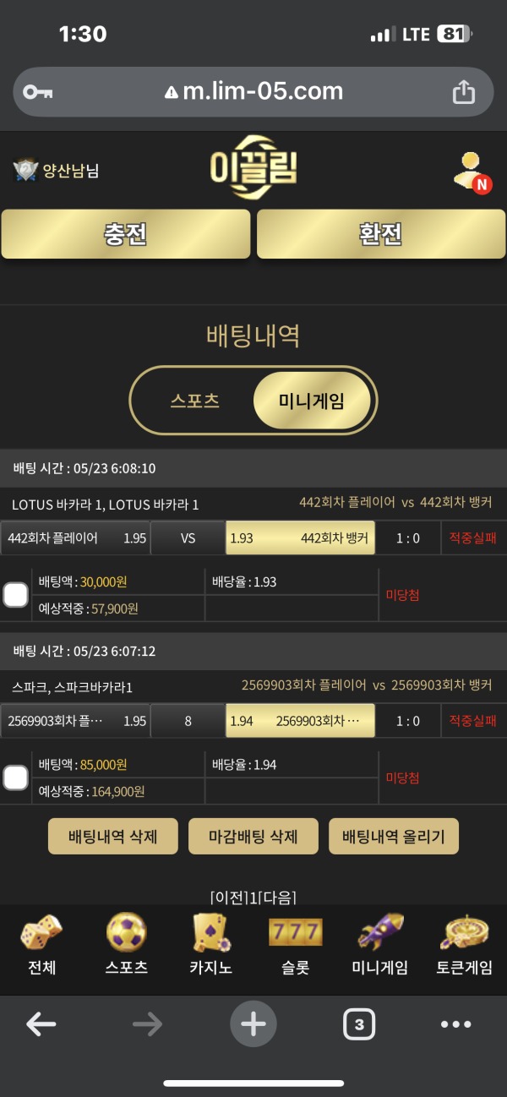Tap the address bar showing m.lim-05.com
The width and height of the screenshot is (507, 1097).
tap(253, 92)
